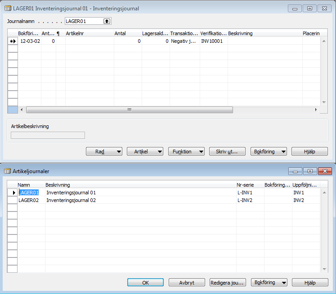The width and height of the screenshot is (336, 294).
Task: Click the 12-03-02 posting date cell
Action: (29, 41)
